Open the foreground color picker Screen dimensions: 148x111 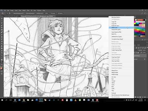click(x=1, y=68)
